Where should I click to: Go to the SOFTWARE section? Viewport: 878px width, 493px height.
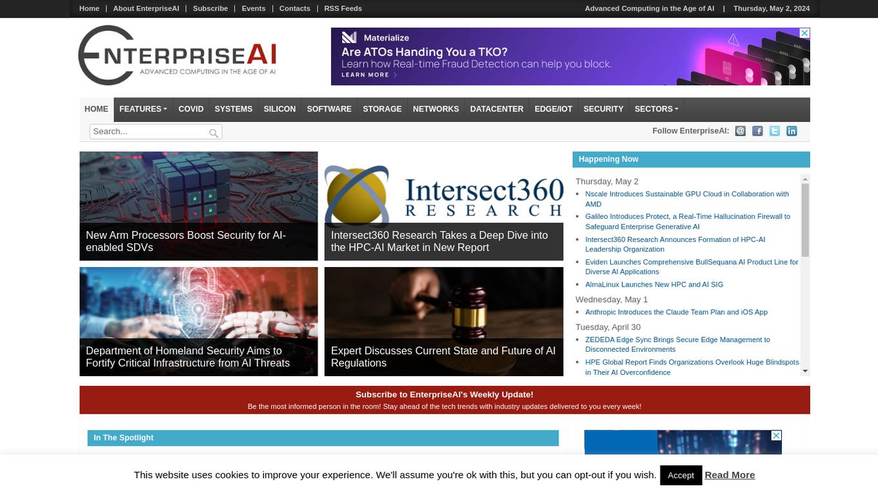click(329, 109)
